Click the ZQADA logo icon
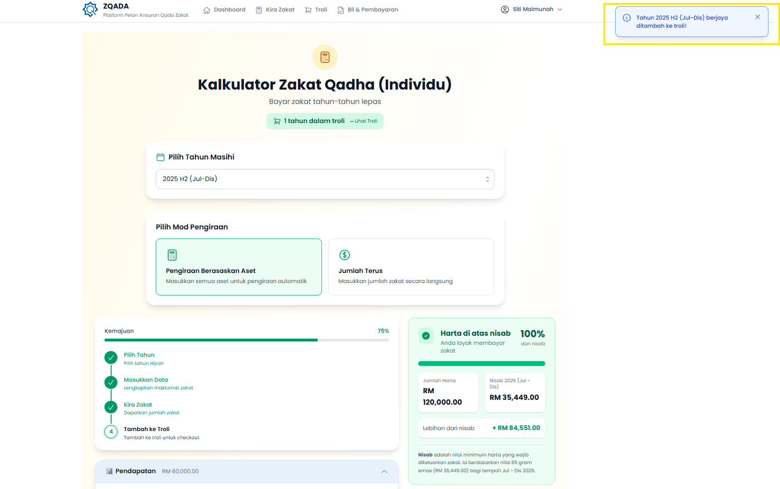Image resolution: width=780 pixels, height=489 pixels. coord(90,9)
